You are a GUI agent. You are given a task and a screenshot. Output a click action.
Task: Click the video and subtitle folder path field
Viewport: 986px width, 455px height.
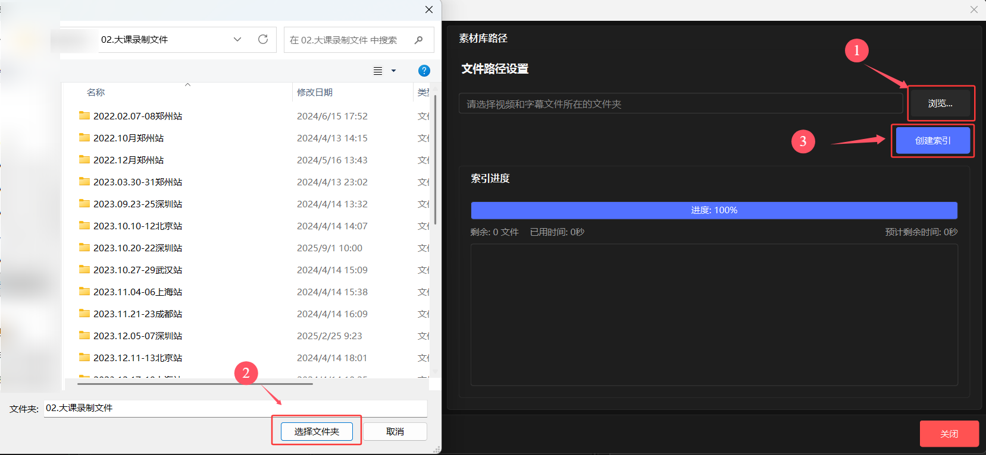681,104
